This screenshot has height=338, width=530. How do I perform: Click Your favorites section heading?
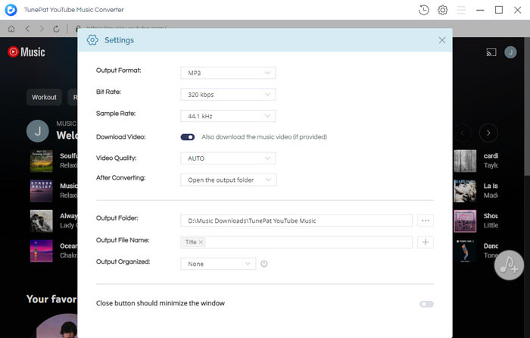pos(51,299)
